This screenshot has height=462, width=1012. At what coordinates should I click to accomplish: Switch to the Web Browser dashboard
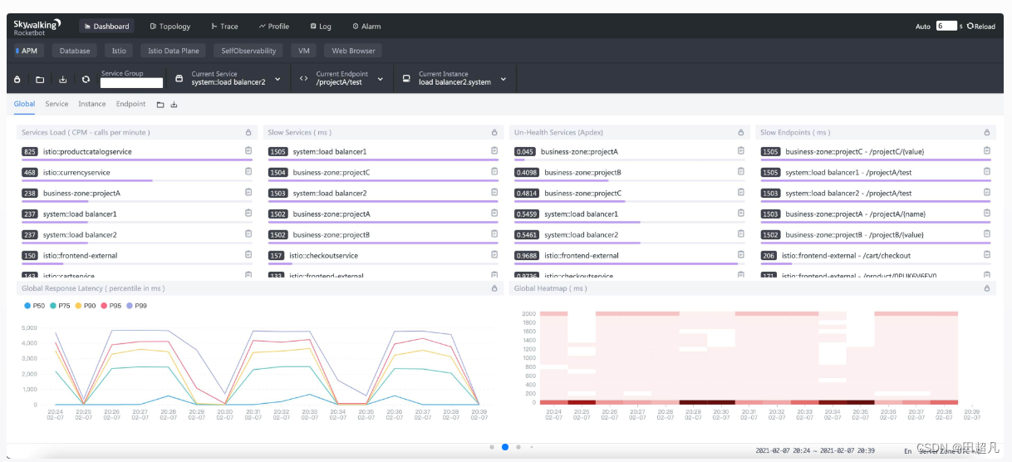[x=354, y=51]
